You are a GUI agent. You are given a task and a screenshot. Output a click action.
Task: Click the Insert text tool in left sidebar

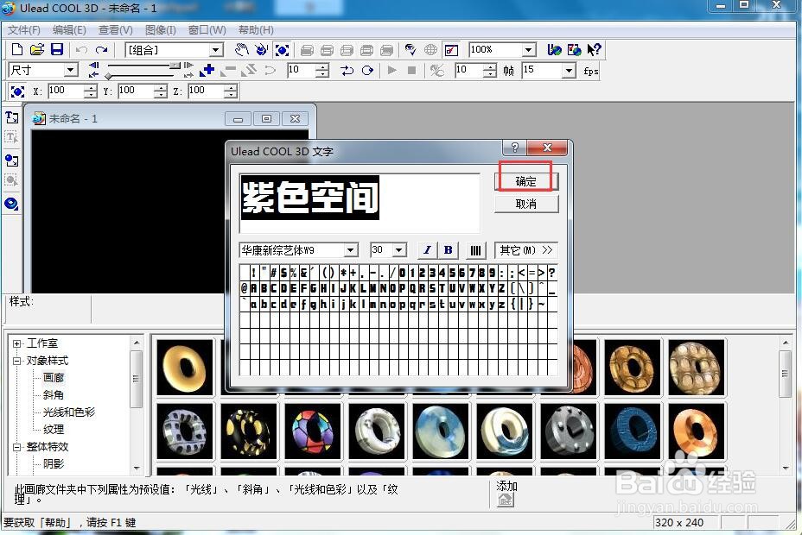point(12,117)
